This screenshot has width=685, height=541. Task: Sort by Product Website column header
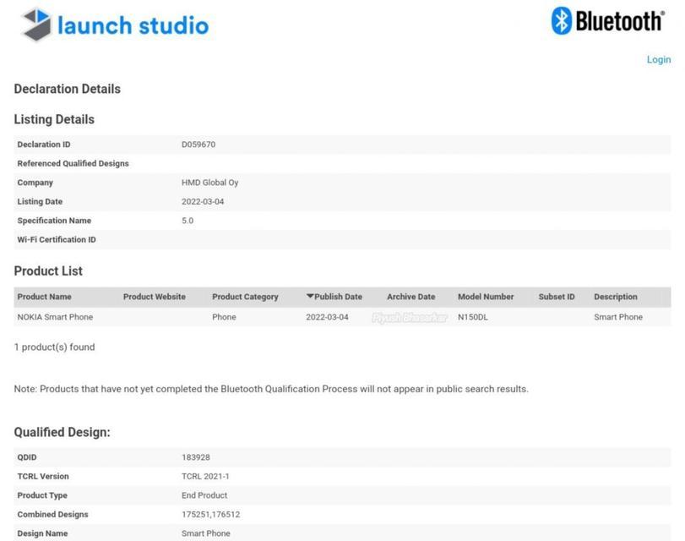pos(155,297)
